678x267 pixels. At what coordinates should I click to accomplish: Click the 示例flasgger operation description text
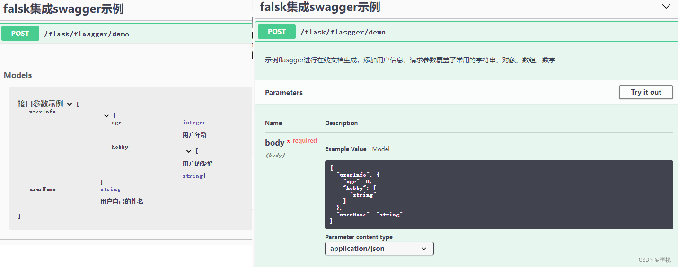pos(410,60)
